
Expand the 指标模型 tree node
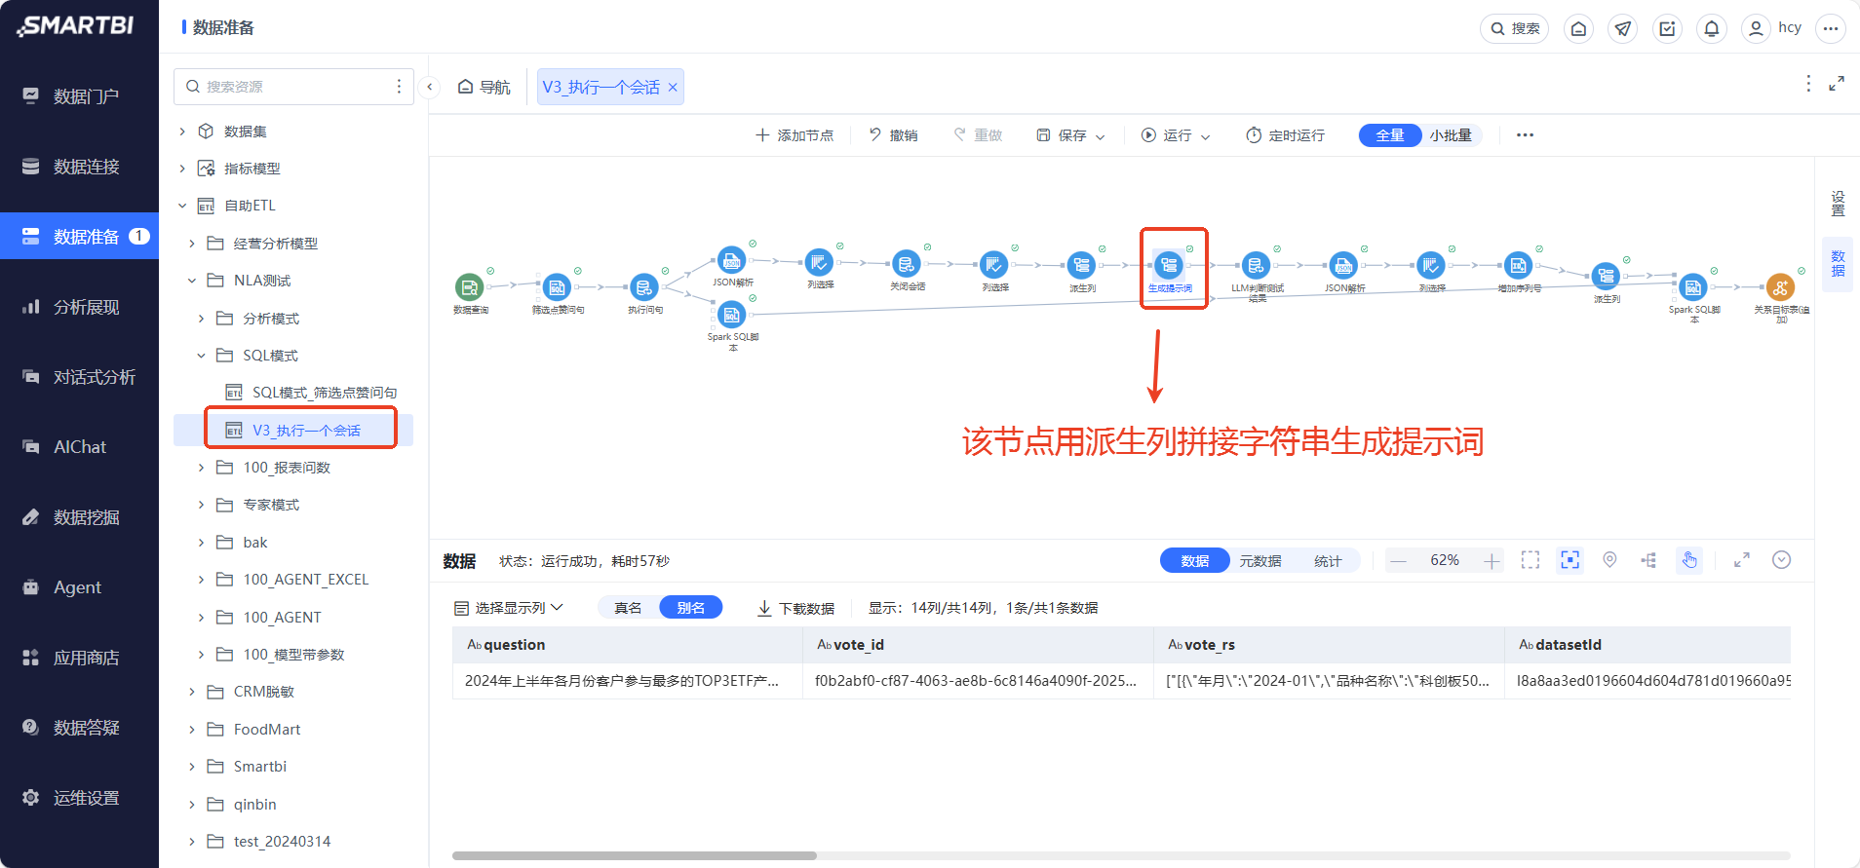pos(182,169)
